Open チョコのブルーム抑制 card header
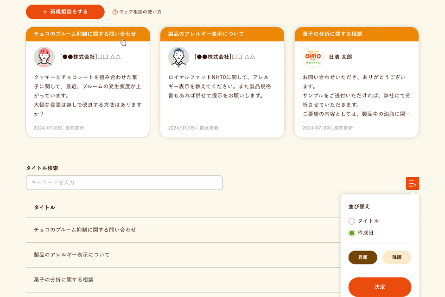This screenshot has height=297, width=445. [88, 34]
